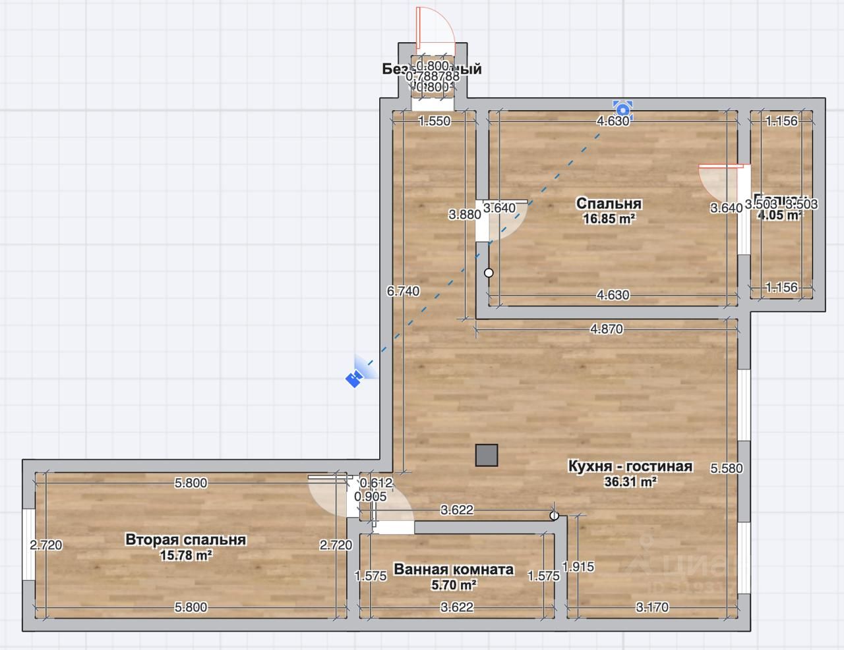844x650 pixels.
Task: Click the Вторая спальня room label
Action: pyautogui.click(x=185, y=540)
